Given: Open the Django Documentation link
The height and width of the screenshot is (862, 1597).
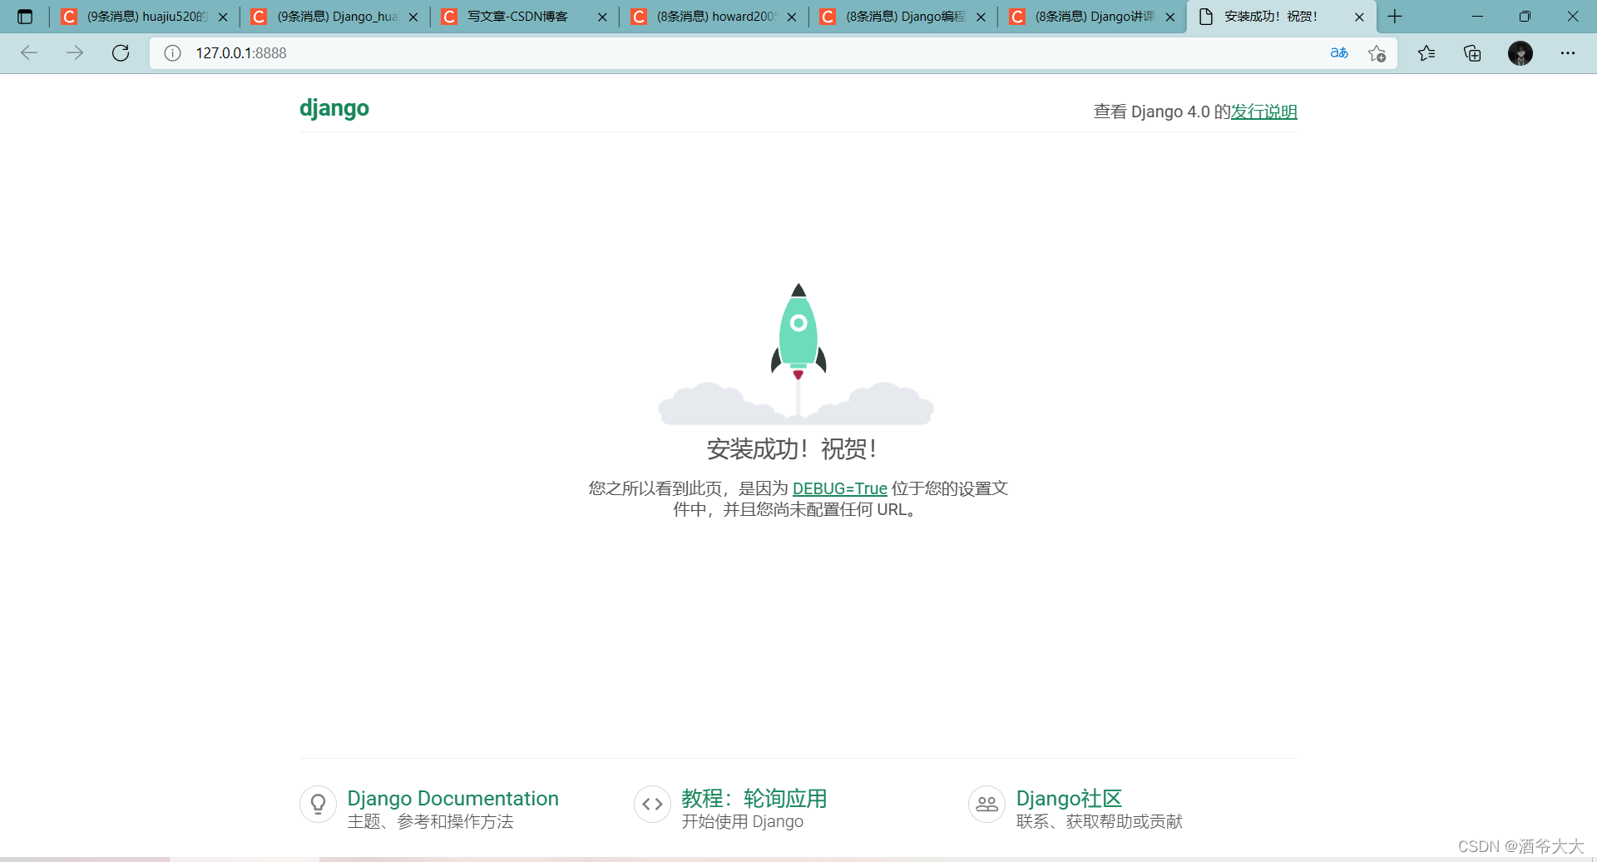Looking at the screenshot, I should [x=452, y=798].
